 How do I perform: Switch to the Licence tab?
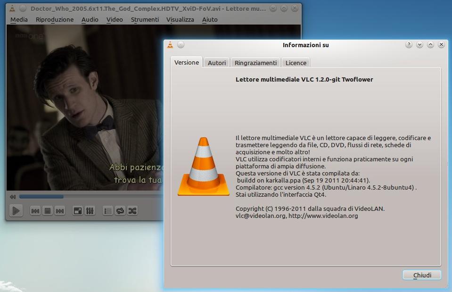[x=296, y=63]
